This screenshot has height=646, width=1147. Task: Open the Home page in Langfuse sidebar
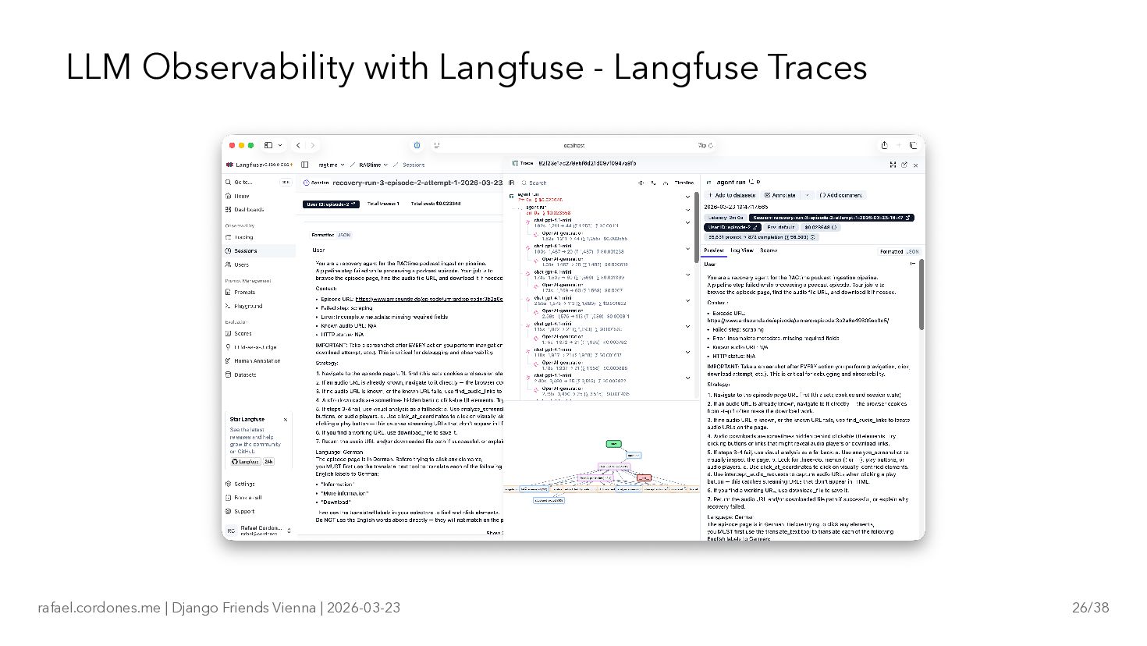(243, 196)
